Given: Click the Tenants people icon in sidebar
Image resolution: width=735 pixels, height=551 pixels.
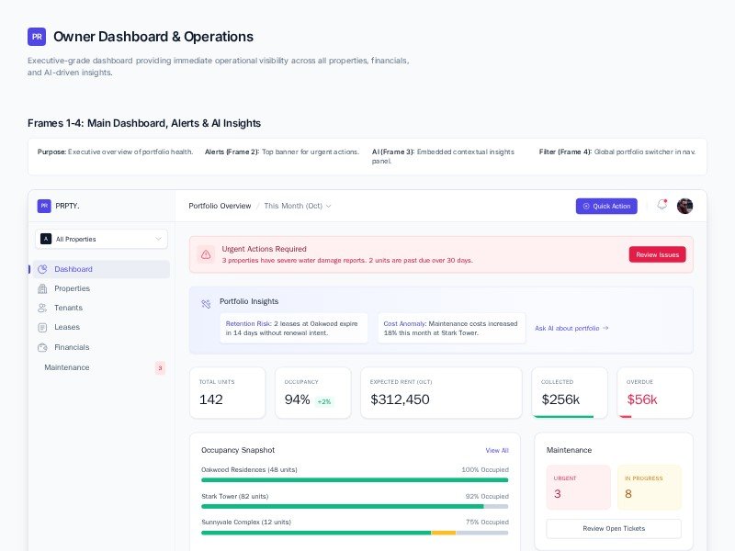Looking at the screenshot, I should [42, 308].
